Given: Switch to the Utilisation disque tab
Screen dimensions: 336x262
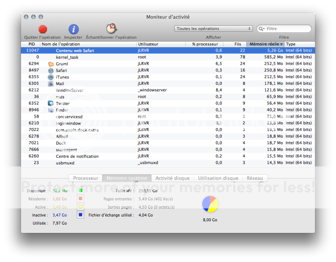Looking at the screenshot, I should coord(218,178).
